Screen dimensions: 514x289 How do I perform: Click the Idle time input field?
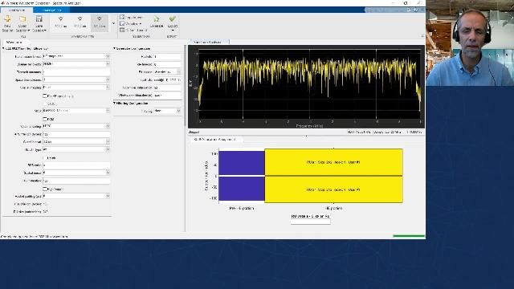pos(167,64)
